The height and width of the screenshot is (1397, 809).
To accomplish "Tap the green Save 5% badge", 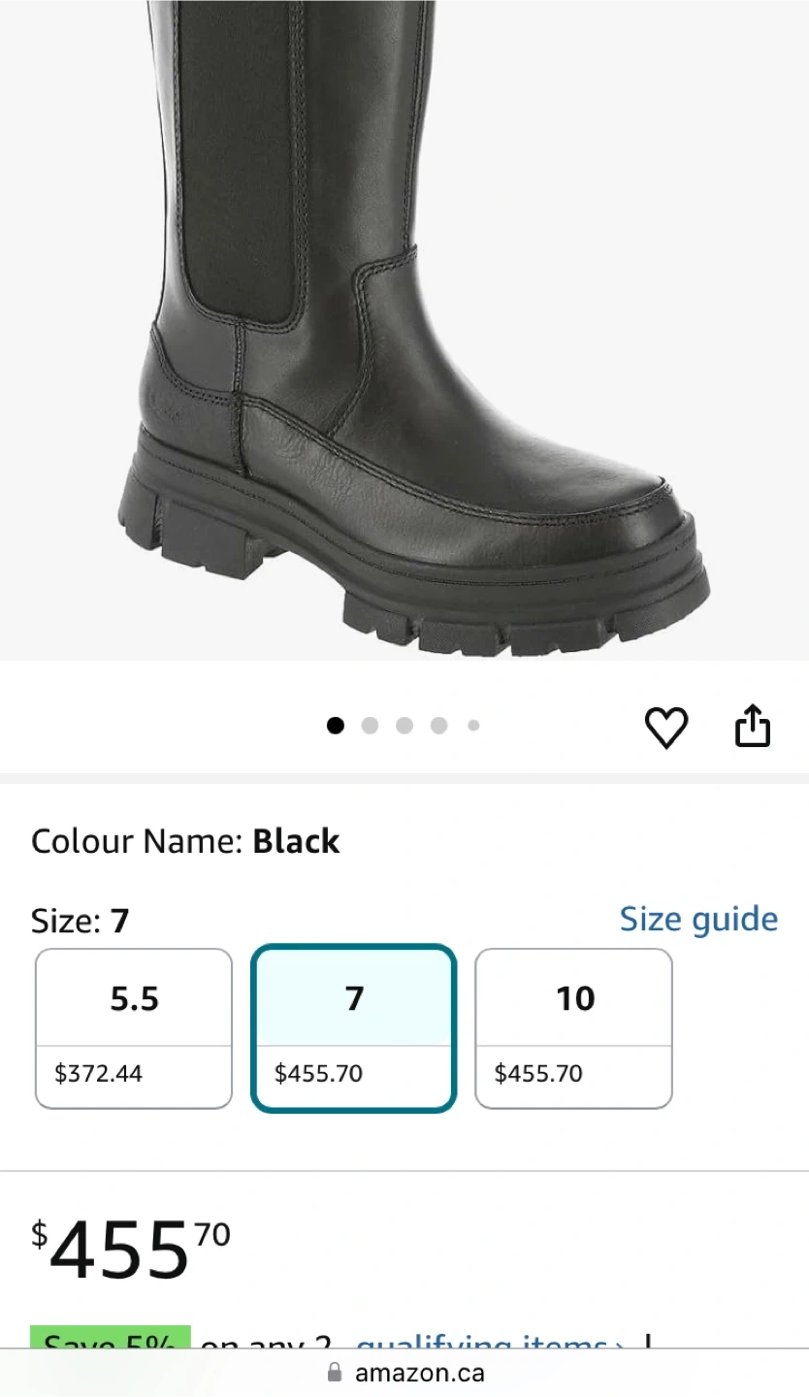I will 111,1340.
